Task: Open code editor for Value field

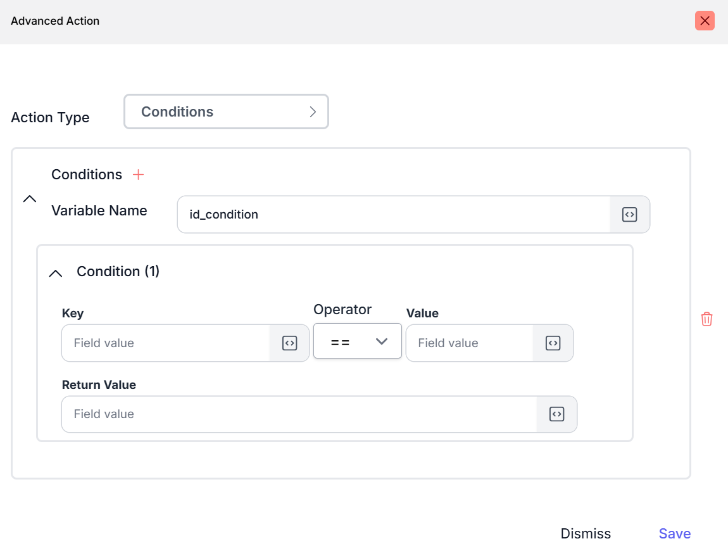Action: (553, 343)
